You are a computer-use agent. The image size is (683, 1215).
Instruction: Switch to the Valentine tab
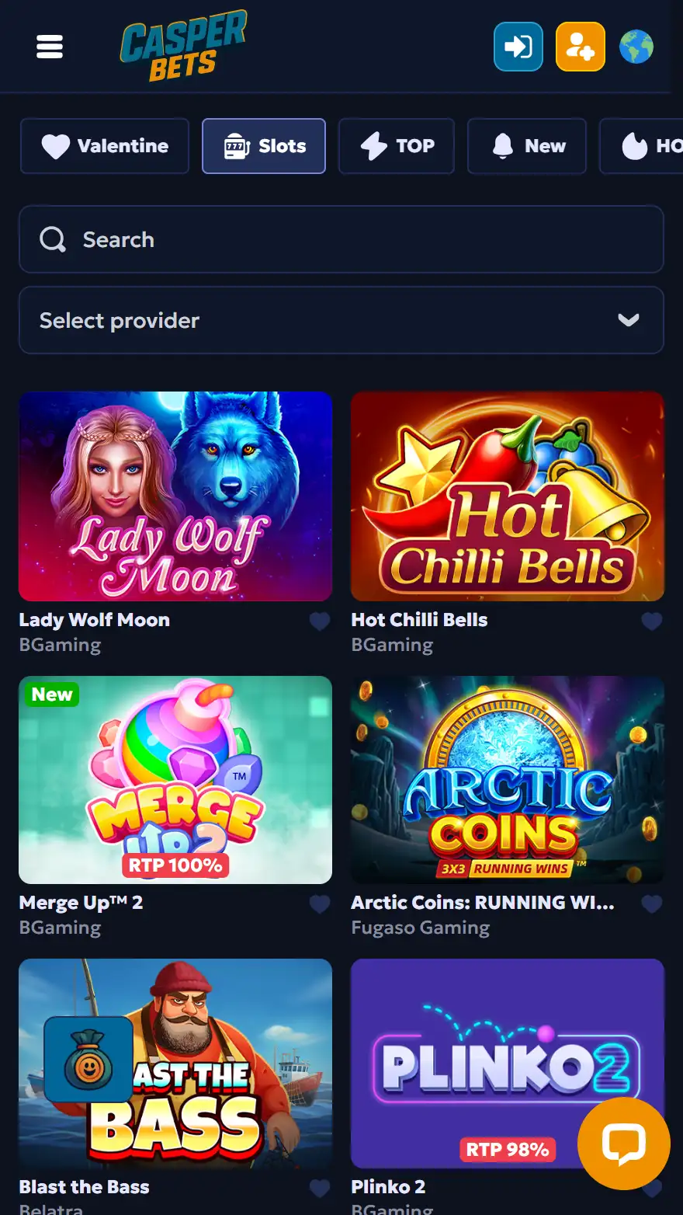105,146
